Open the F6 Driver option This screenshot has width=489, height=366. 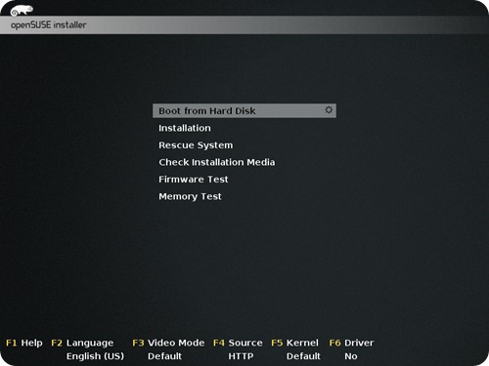point(351,343)
